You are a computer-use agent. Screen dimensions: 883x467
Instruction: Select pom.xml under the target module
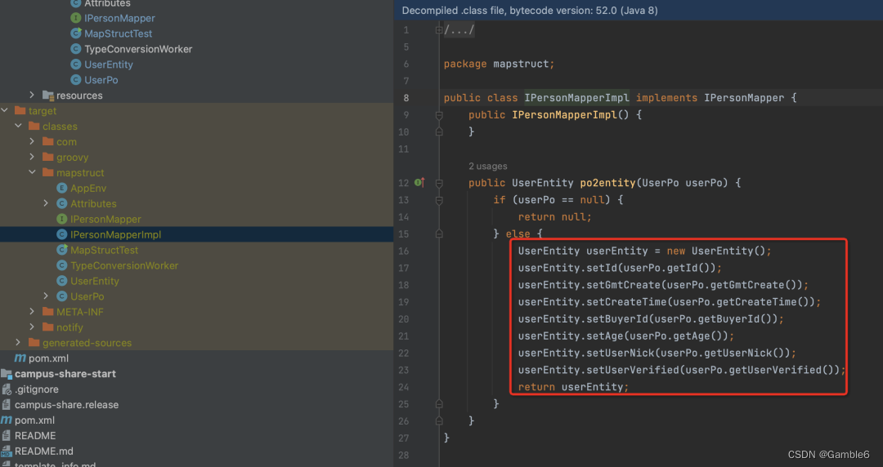(48, 358)
